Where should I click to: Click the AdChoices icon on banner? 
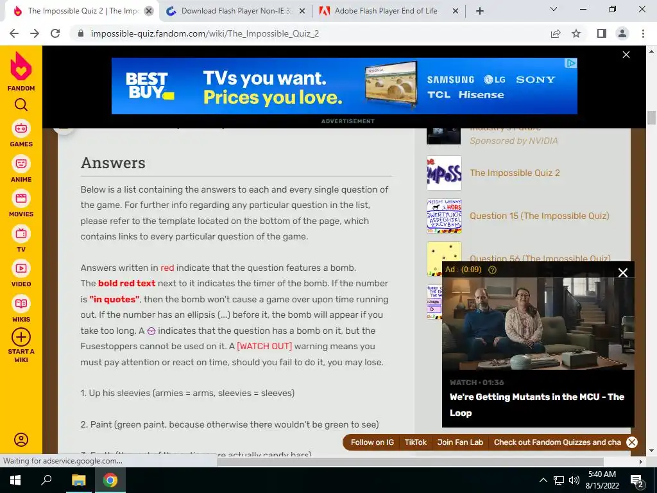(570, 64)
